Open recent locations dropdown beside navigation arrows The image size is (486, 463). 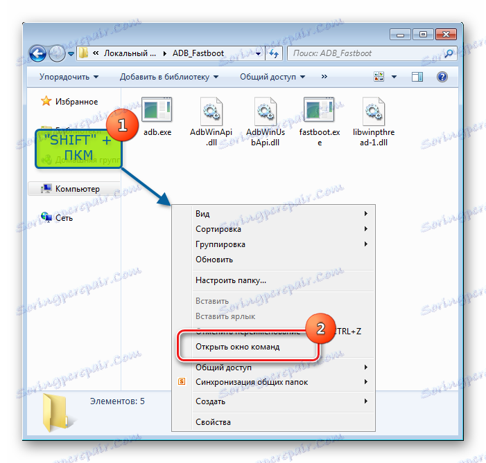(x=71, y=54)
